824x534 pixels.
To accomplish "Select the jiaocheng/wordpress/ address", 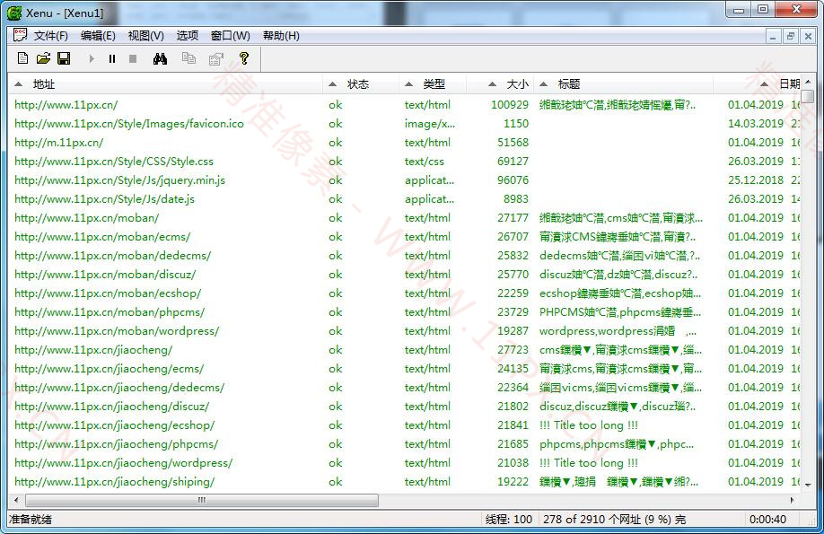I will click(124, 463).
